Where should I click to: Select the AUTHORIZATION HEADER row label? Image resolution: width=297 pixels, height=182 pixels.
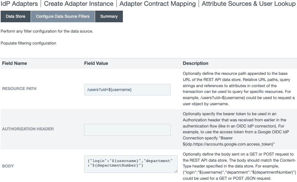pyautogui.click(x=28, y=129)
